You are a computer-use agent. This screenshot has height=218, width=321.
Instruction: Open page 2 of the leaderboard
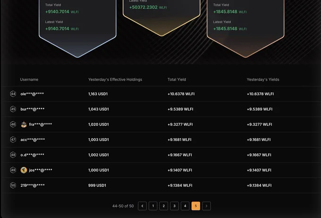click(x=164, y=206)
